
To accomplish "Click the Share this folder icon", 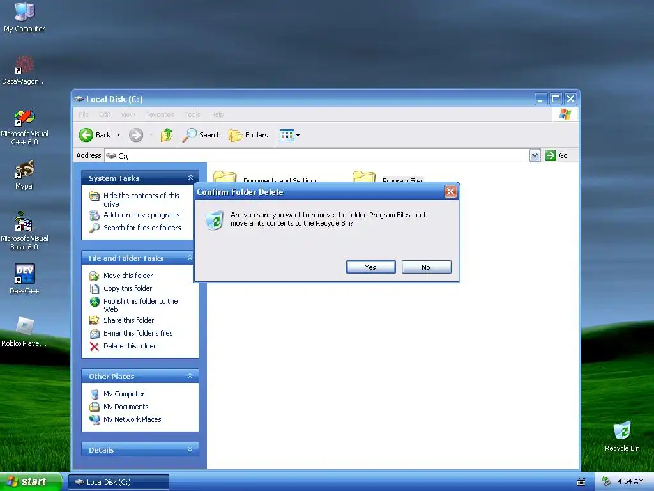I will tap(95, 320).
